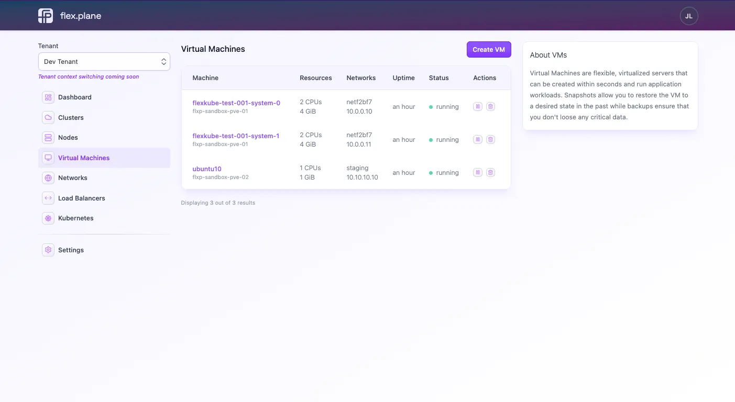Click running status of flexkube-test-001-system-0
The height and width of the screenshot is (402, 735).
tap(444, 107)
